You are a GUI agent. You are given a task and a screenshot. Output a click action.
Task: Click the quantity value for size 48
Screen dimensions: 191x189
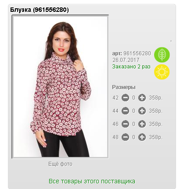point(133,137)
